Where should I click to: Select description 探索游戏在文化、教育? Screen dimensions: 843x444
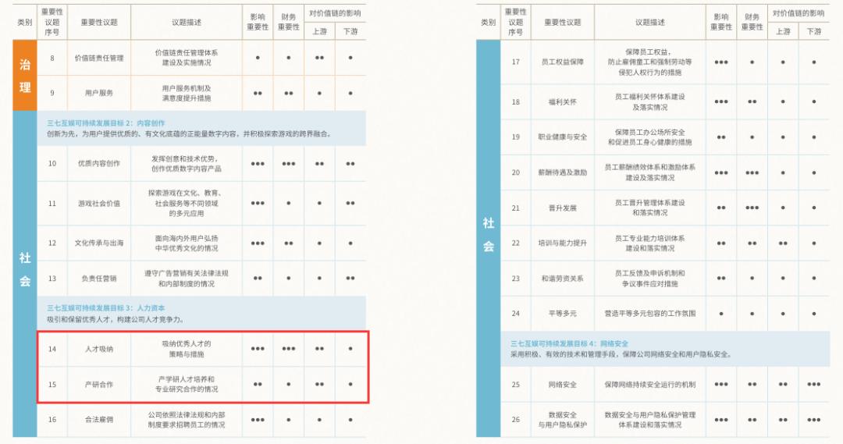(187, 203)
